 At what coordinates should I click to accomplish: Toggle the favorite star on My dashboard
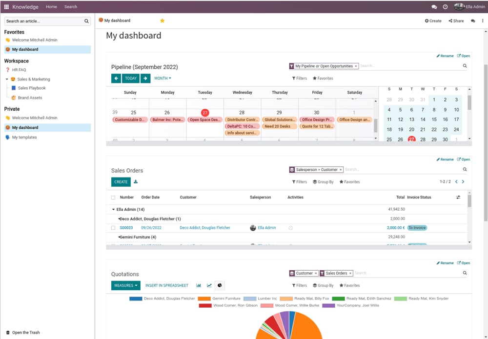click(x=162, y=20)
